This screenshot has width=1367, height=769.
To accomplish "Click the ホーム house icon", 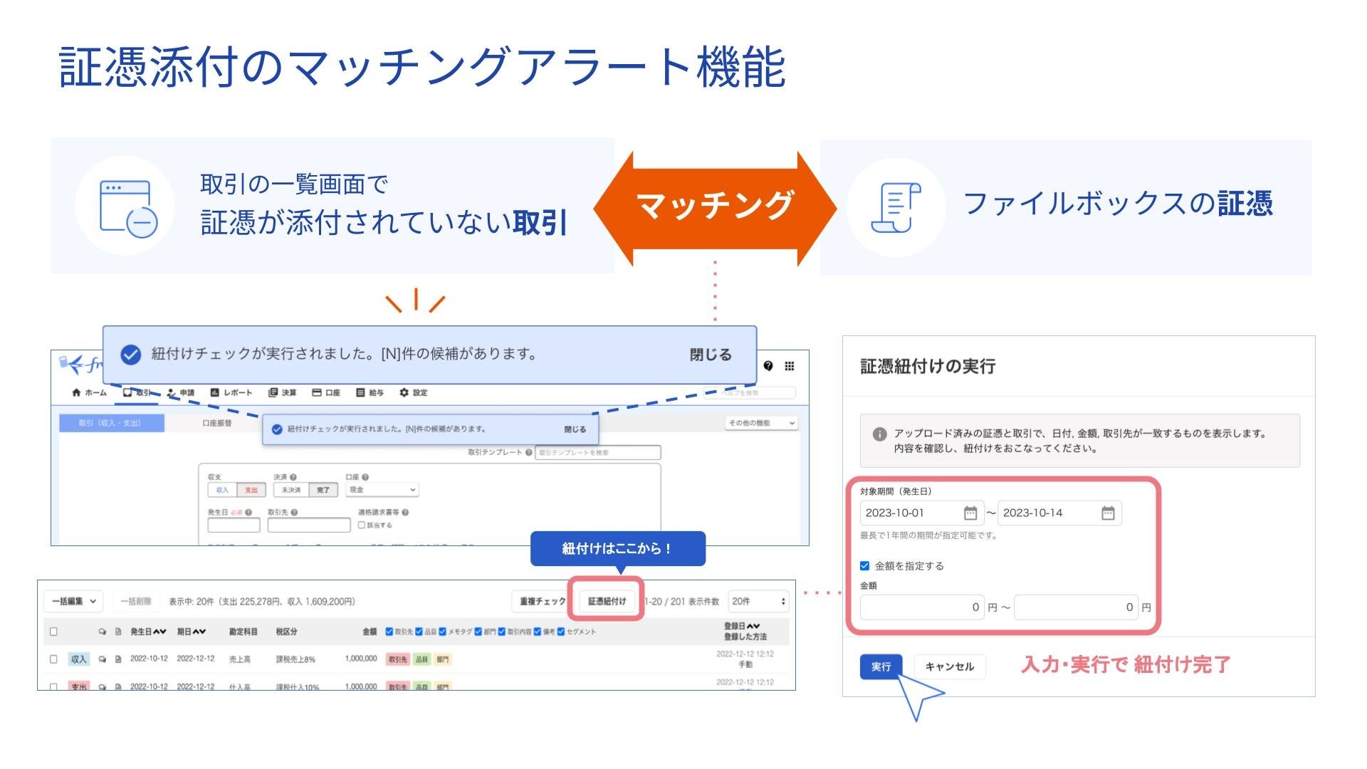I will tap(76, 393).
